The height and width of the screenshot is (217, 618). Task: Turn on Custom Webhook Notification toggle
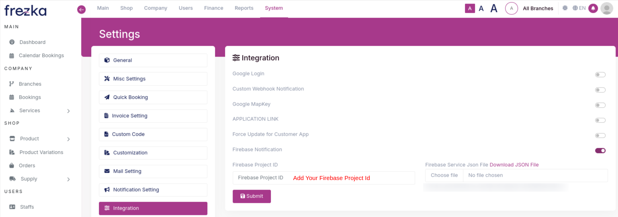click(x=600, y=90)
